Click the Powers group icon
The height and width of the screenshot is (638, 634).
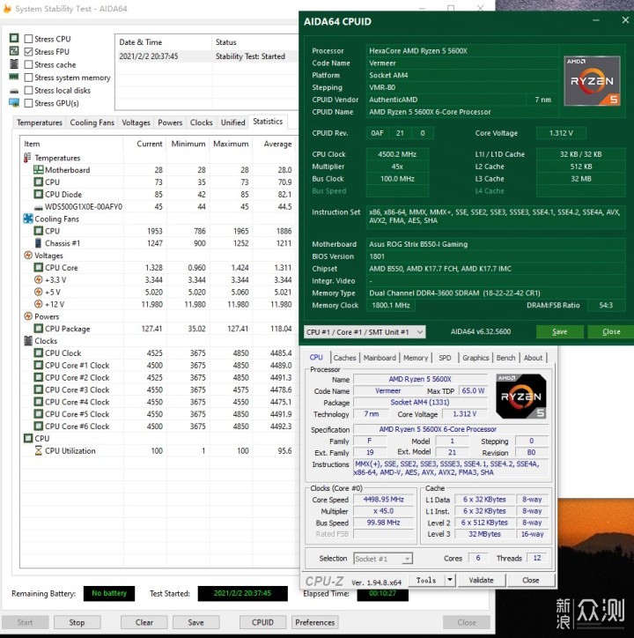[x=28, y=316]
